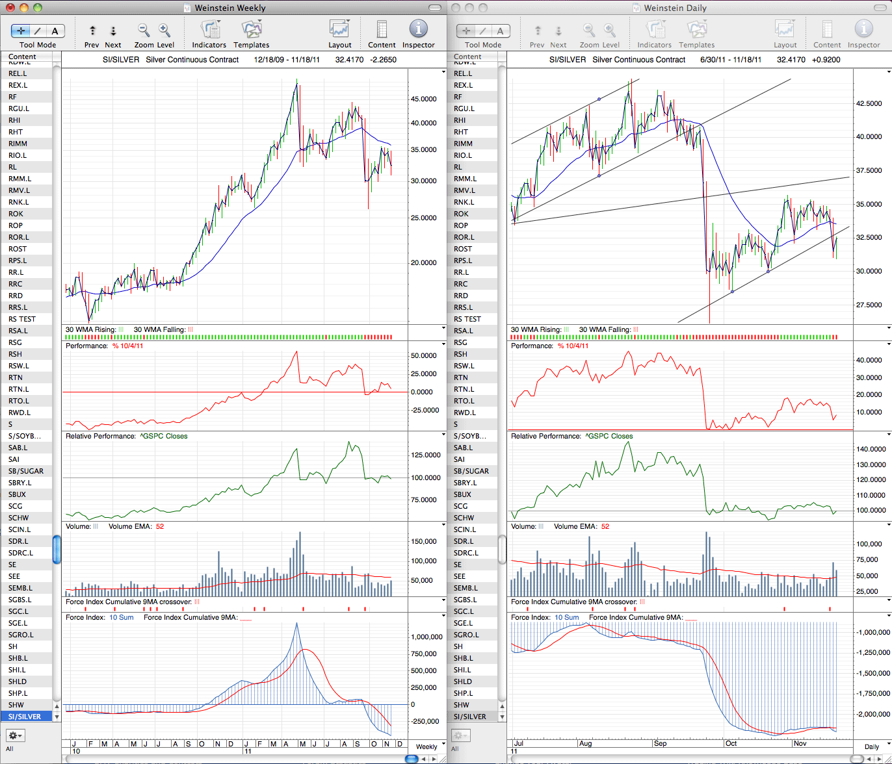The image size is (892, 764).
Task: Click the Zoom out magnifier in the Weekly window
Action: 144,30
